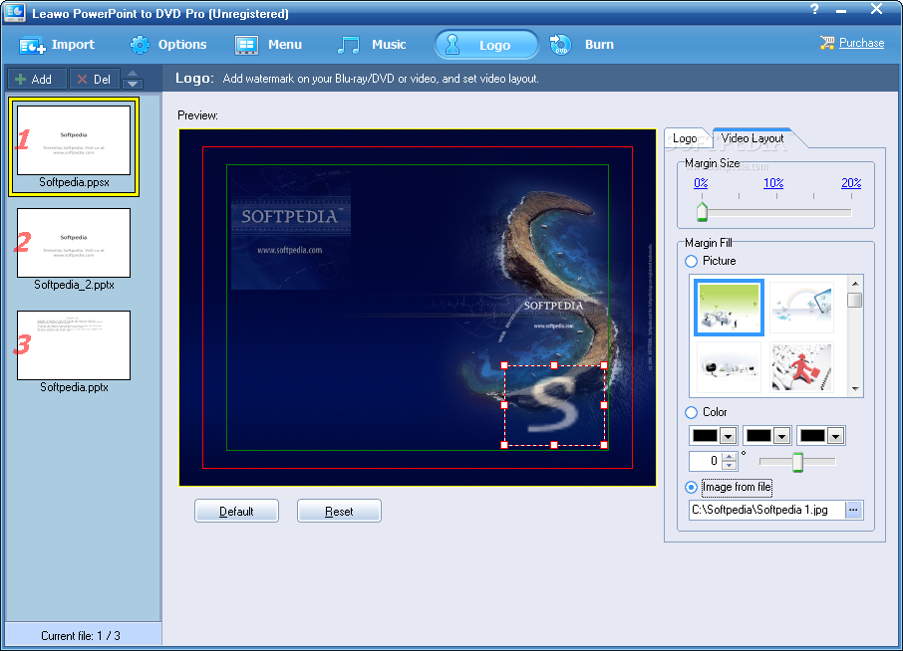Increase the gradient angle value

click(x=730, y=457)
